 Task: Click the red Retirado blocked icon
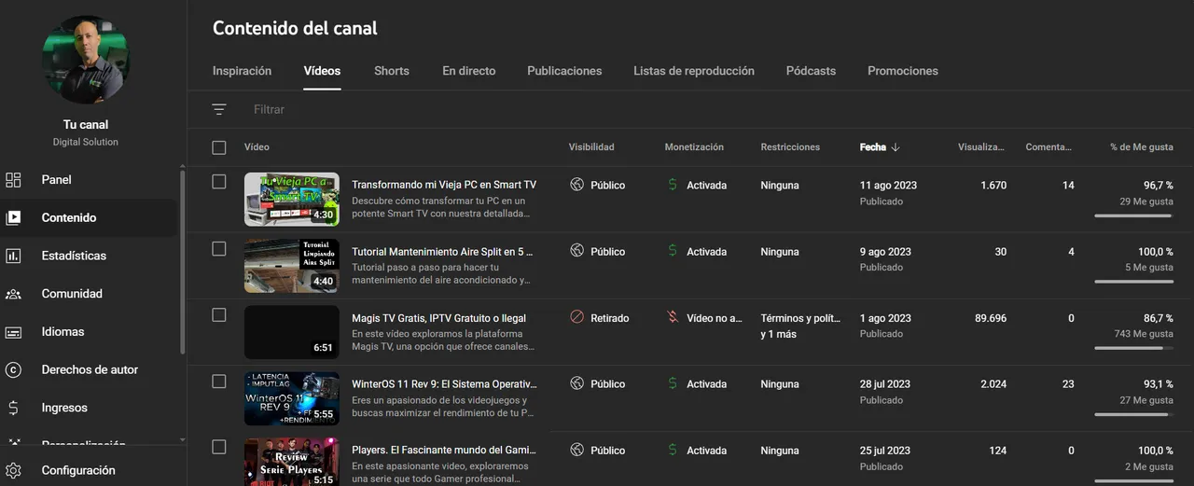576,317
